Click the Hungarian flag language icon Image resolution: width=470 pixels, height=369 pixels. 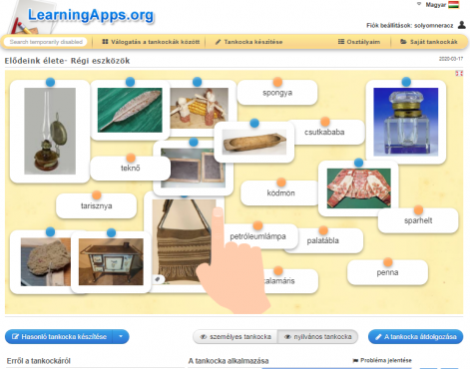tap(453, 5)
